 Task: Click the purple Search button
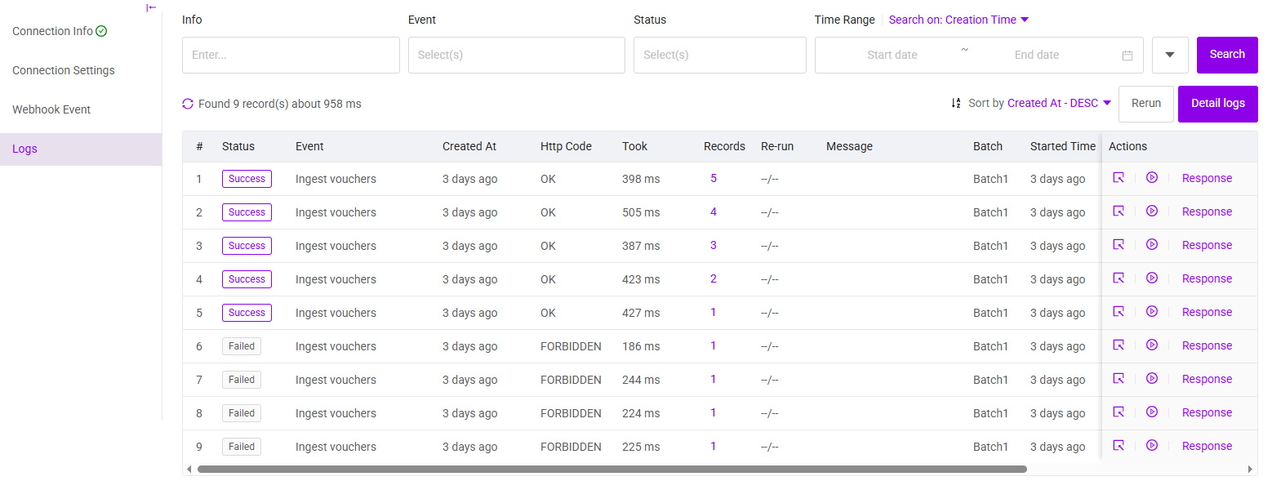point(1226,55)
